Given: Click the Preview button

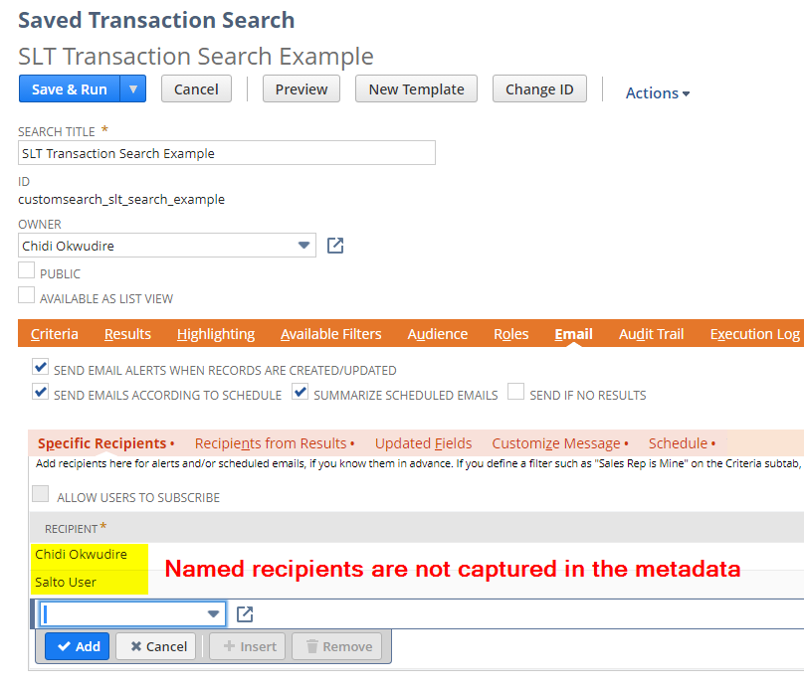Looking at the screenshot, I should pos(301,88).
